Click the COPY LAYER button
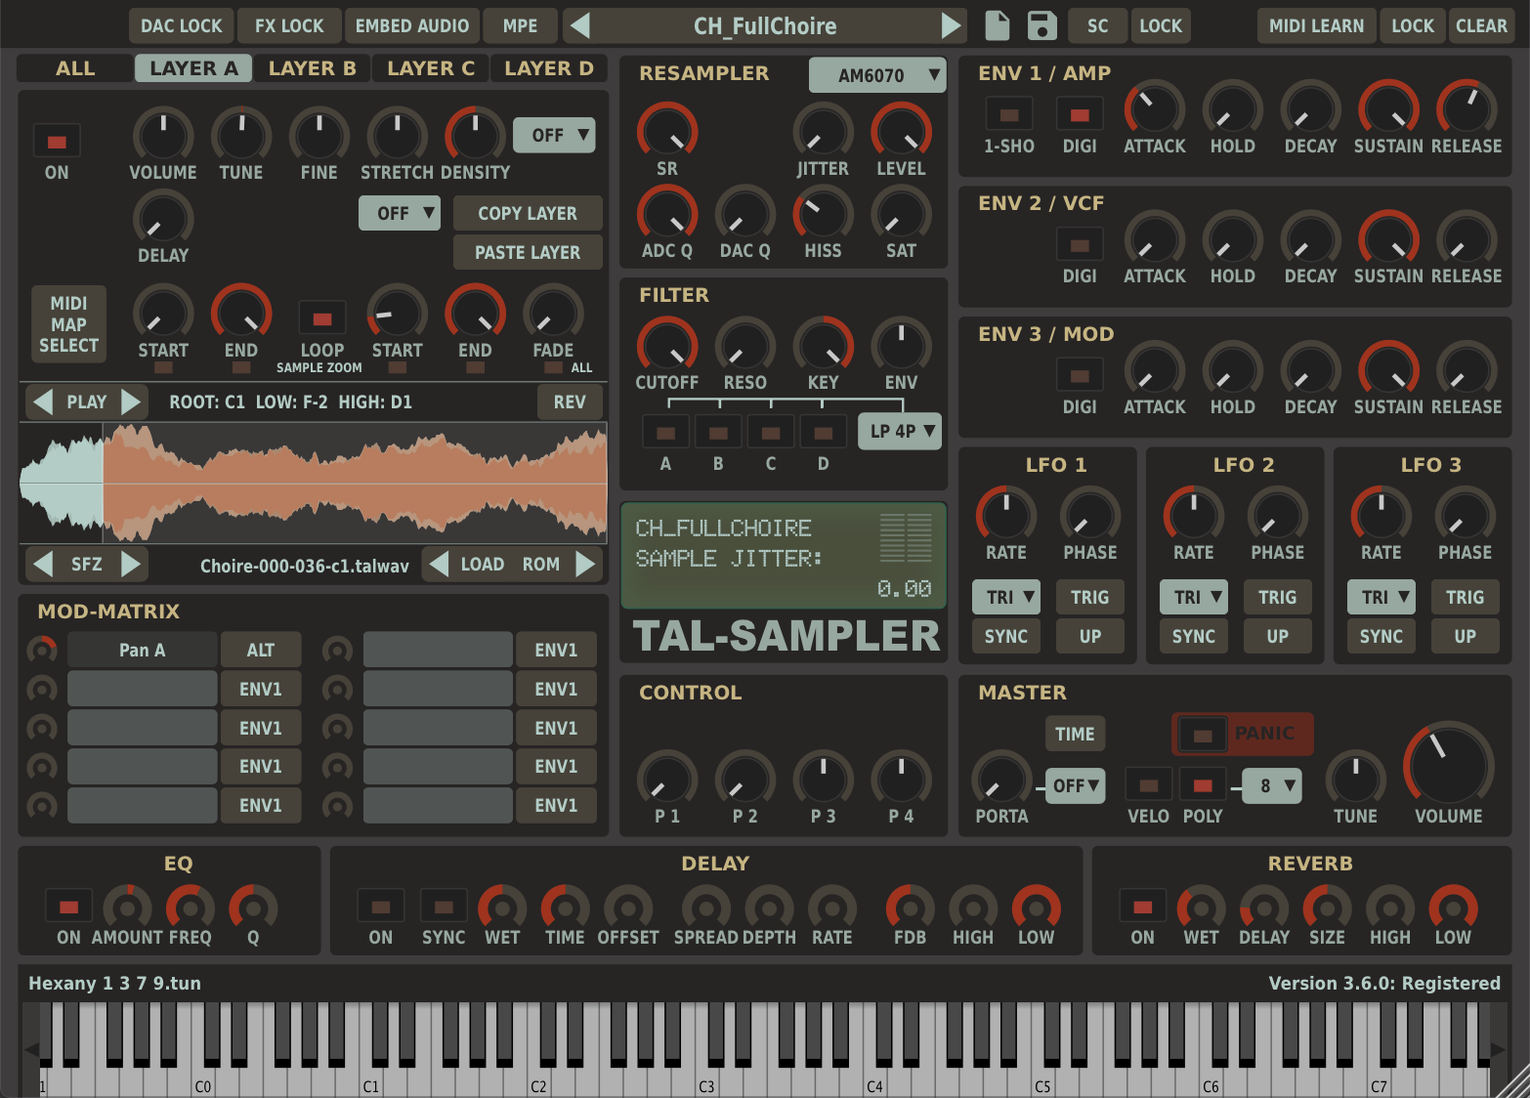Screen dimensions: 1530x1098 (x=528, y=213)
